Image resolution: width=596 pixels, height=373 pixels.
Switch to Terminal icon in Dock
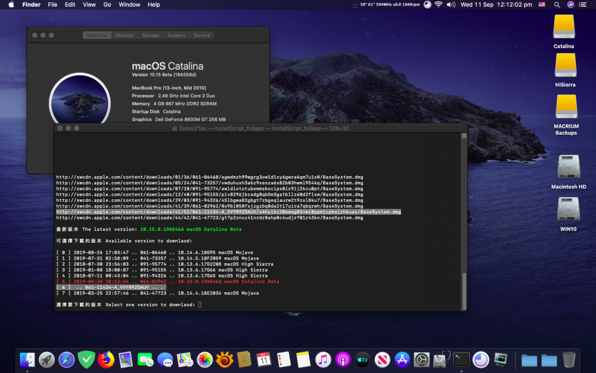coord(461,359)
